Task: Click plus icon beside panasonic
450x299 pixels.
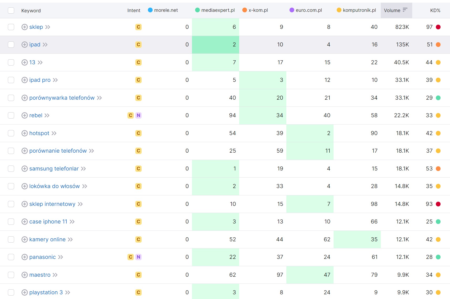Action: (24, 257)
